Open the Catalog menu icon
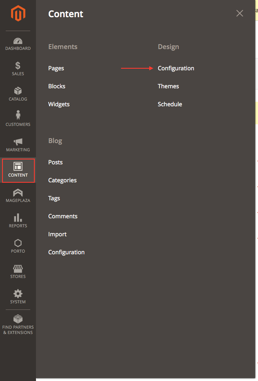 click(18, 94)
